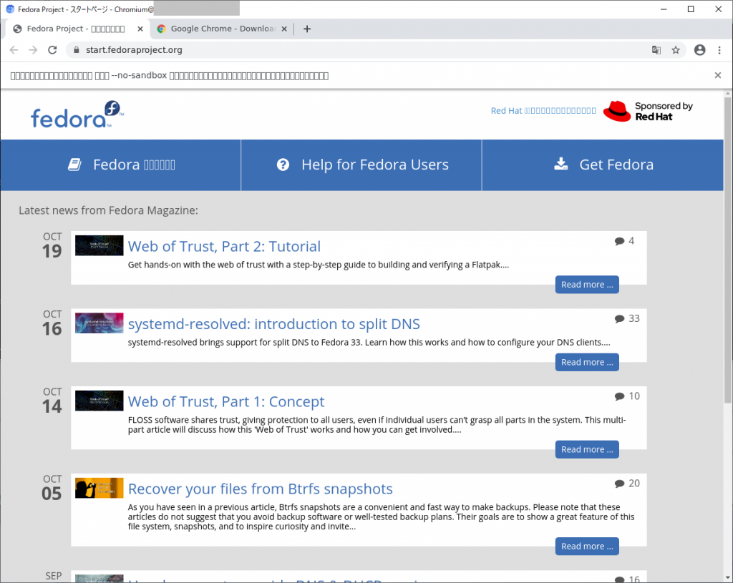Click the Red Hat sponsor text link
Screen dimensions: 733x583
coord(543,111)
